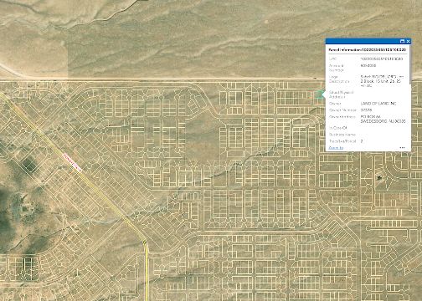Maximize the parcel information popup
Image resolution: width=422 pixels, height=301 pixels.
402,41
